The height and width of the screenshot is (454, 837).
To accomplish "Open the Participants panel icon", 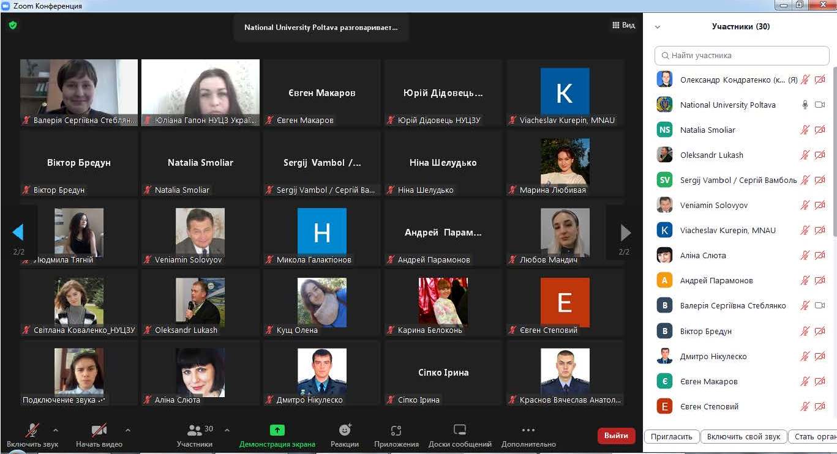I will click(x=195, y=430).
